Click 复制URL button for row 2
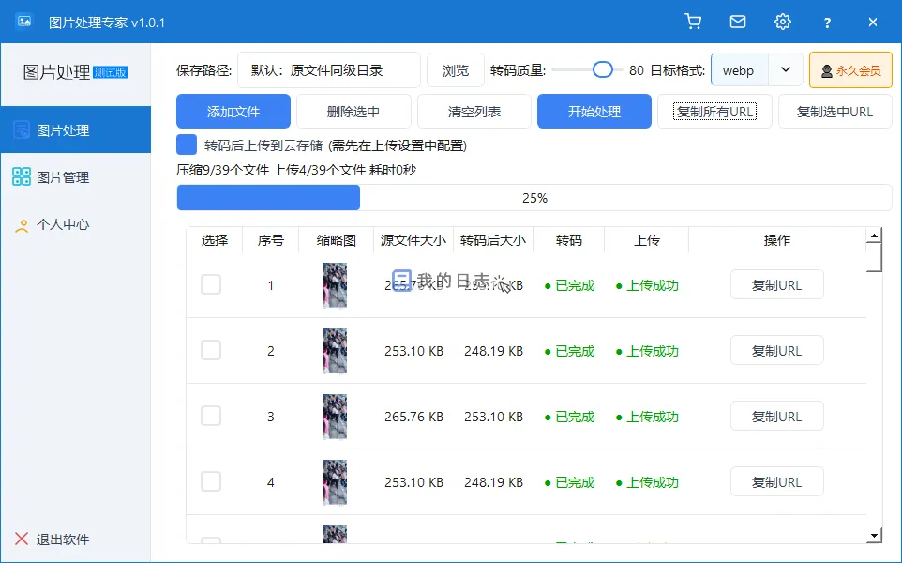Screen dimensions: 902x563 776,350
